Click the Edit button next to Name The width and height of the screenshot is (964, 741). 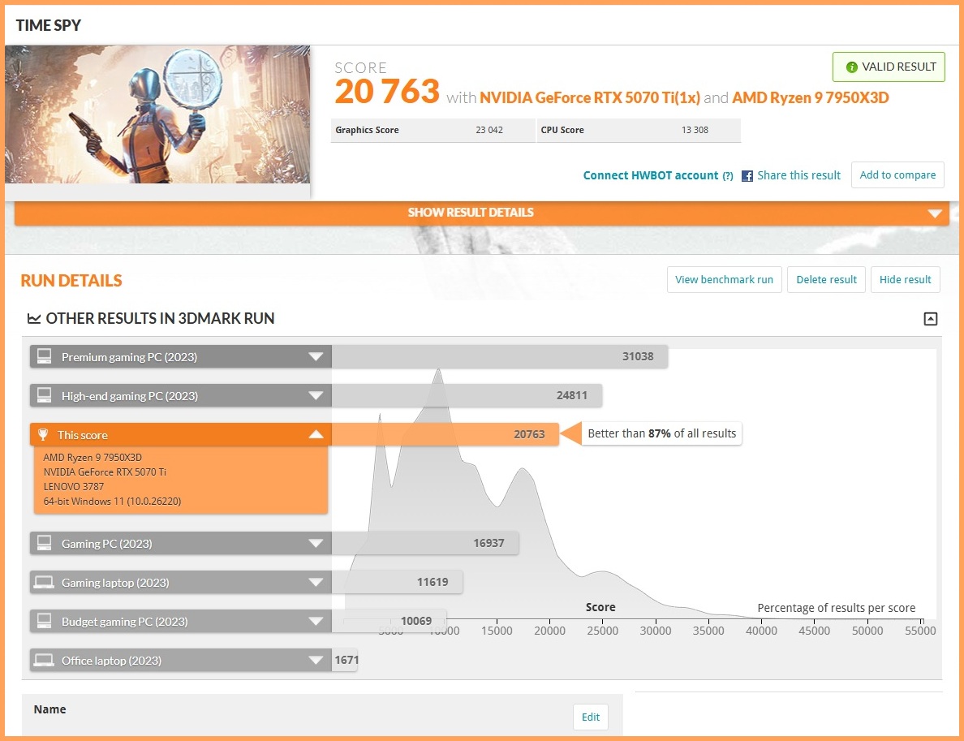click(590, 717)
